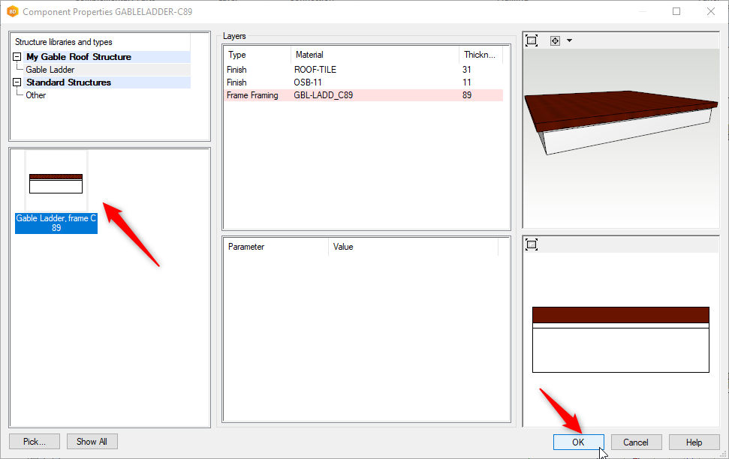Click the Thickness column header

pos(480,55)
